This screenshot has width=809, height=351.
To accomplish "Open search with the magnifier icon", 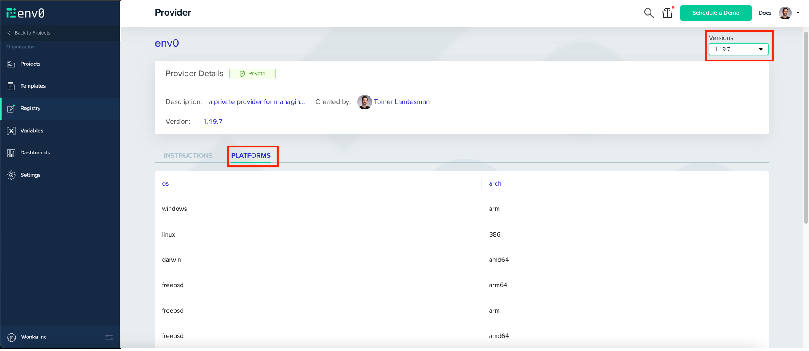I will point(648,13).
